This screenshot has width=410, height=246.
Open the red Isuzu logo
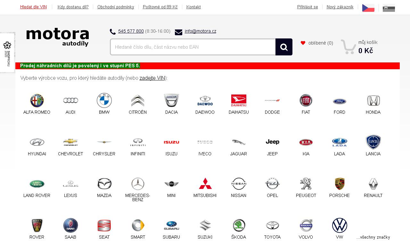tap(171, 142)
